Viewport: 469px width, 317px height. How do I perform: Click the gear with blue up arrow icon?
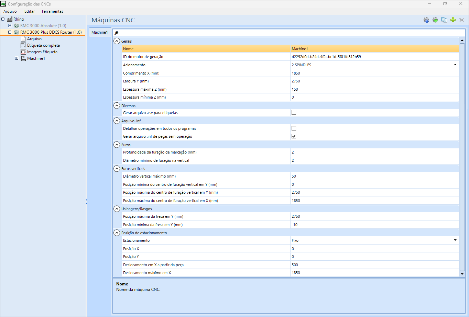(x=426, y=20)
